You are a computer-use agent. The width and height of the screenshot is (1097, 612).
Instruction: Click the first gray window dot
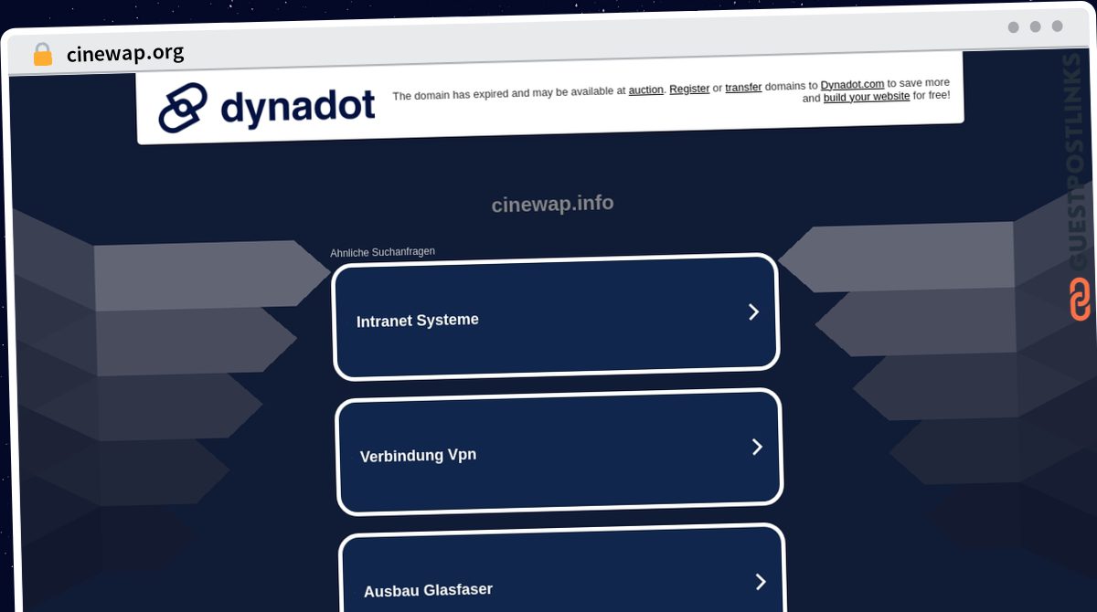click(1013, 26)
